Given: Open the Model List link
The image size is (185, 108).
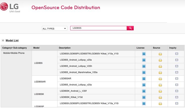Looking at the screenshot, I should point(12,40).
